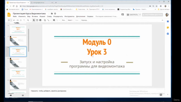The image size is (181, 102).
Task: Select slide 8 thumbnail in filmstrip
Action: tap(18, 84)
